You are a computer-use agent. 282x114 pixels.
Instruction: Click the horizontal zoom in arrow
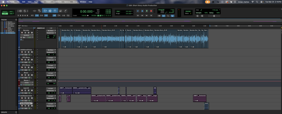[x=27, y=11]
